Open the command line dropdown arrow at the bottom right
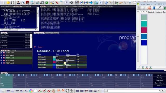This screenshot has height=93, width=166. (159, 91)
